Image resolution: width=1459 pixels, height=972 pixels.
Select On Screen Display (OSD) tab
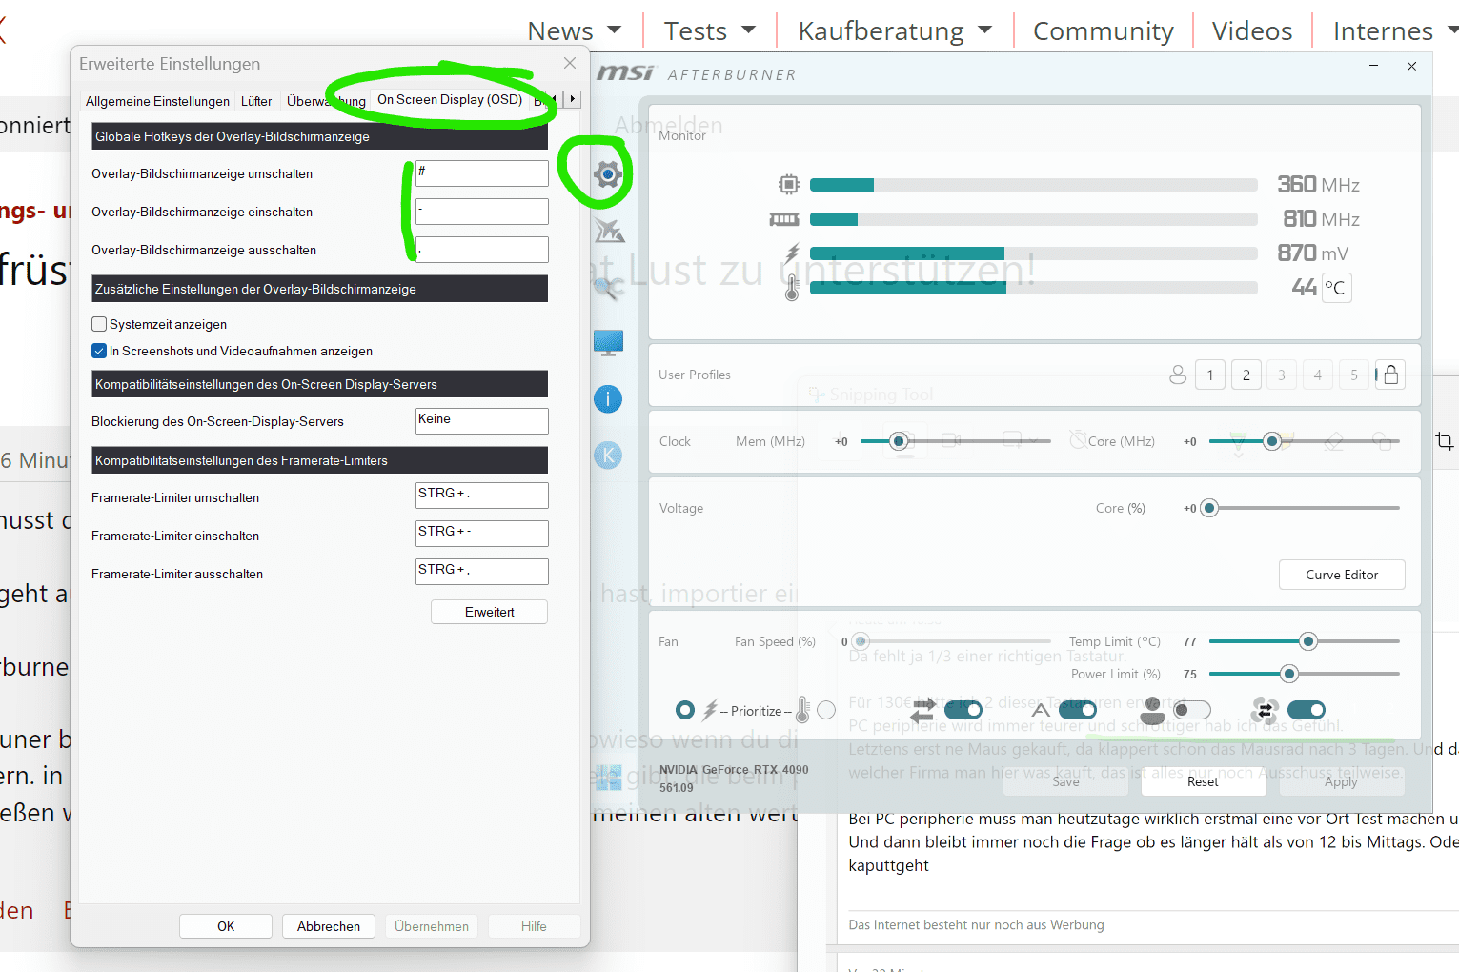click(x=450, y=99)
